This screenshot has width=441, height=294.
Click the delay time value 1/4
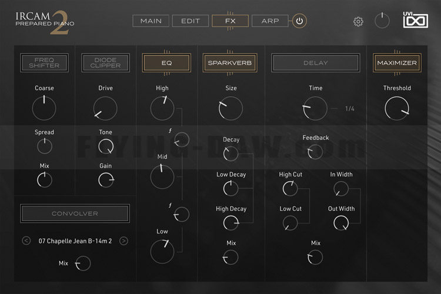(x=350, y=109)
